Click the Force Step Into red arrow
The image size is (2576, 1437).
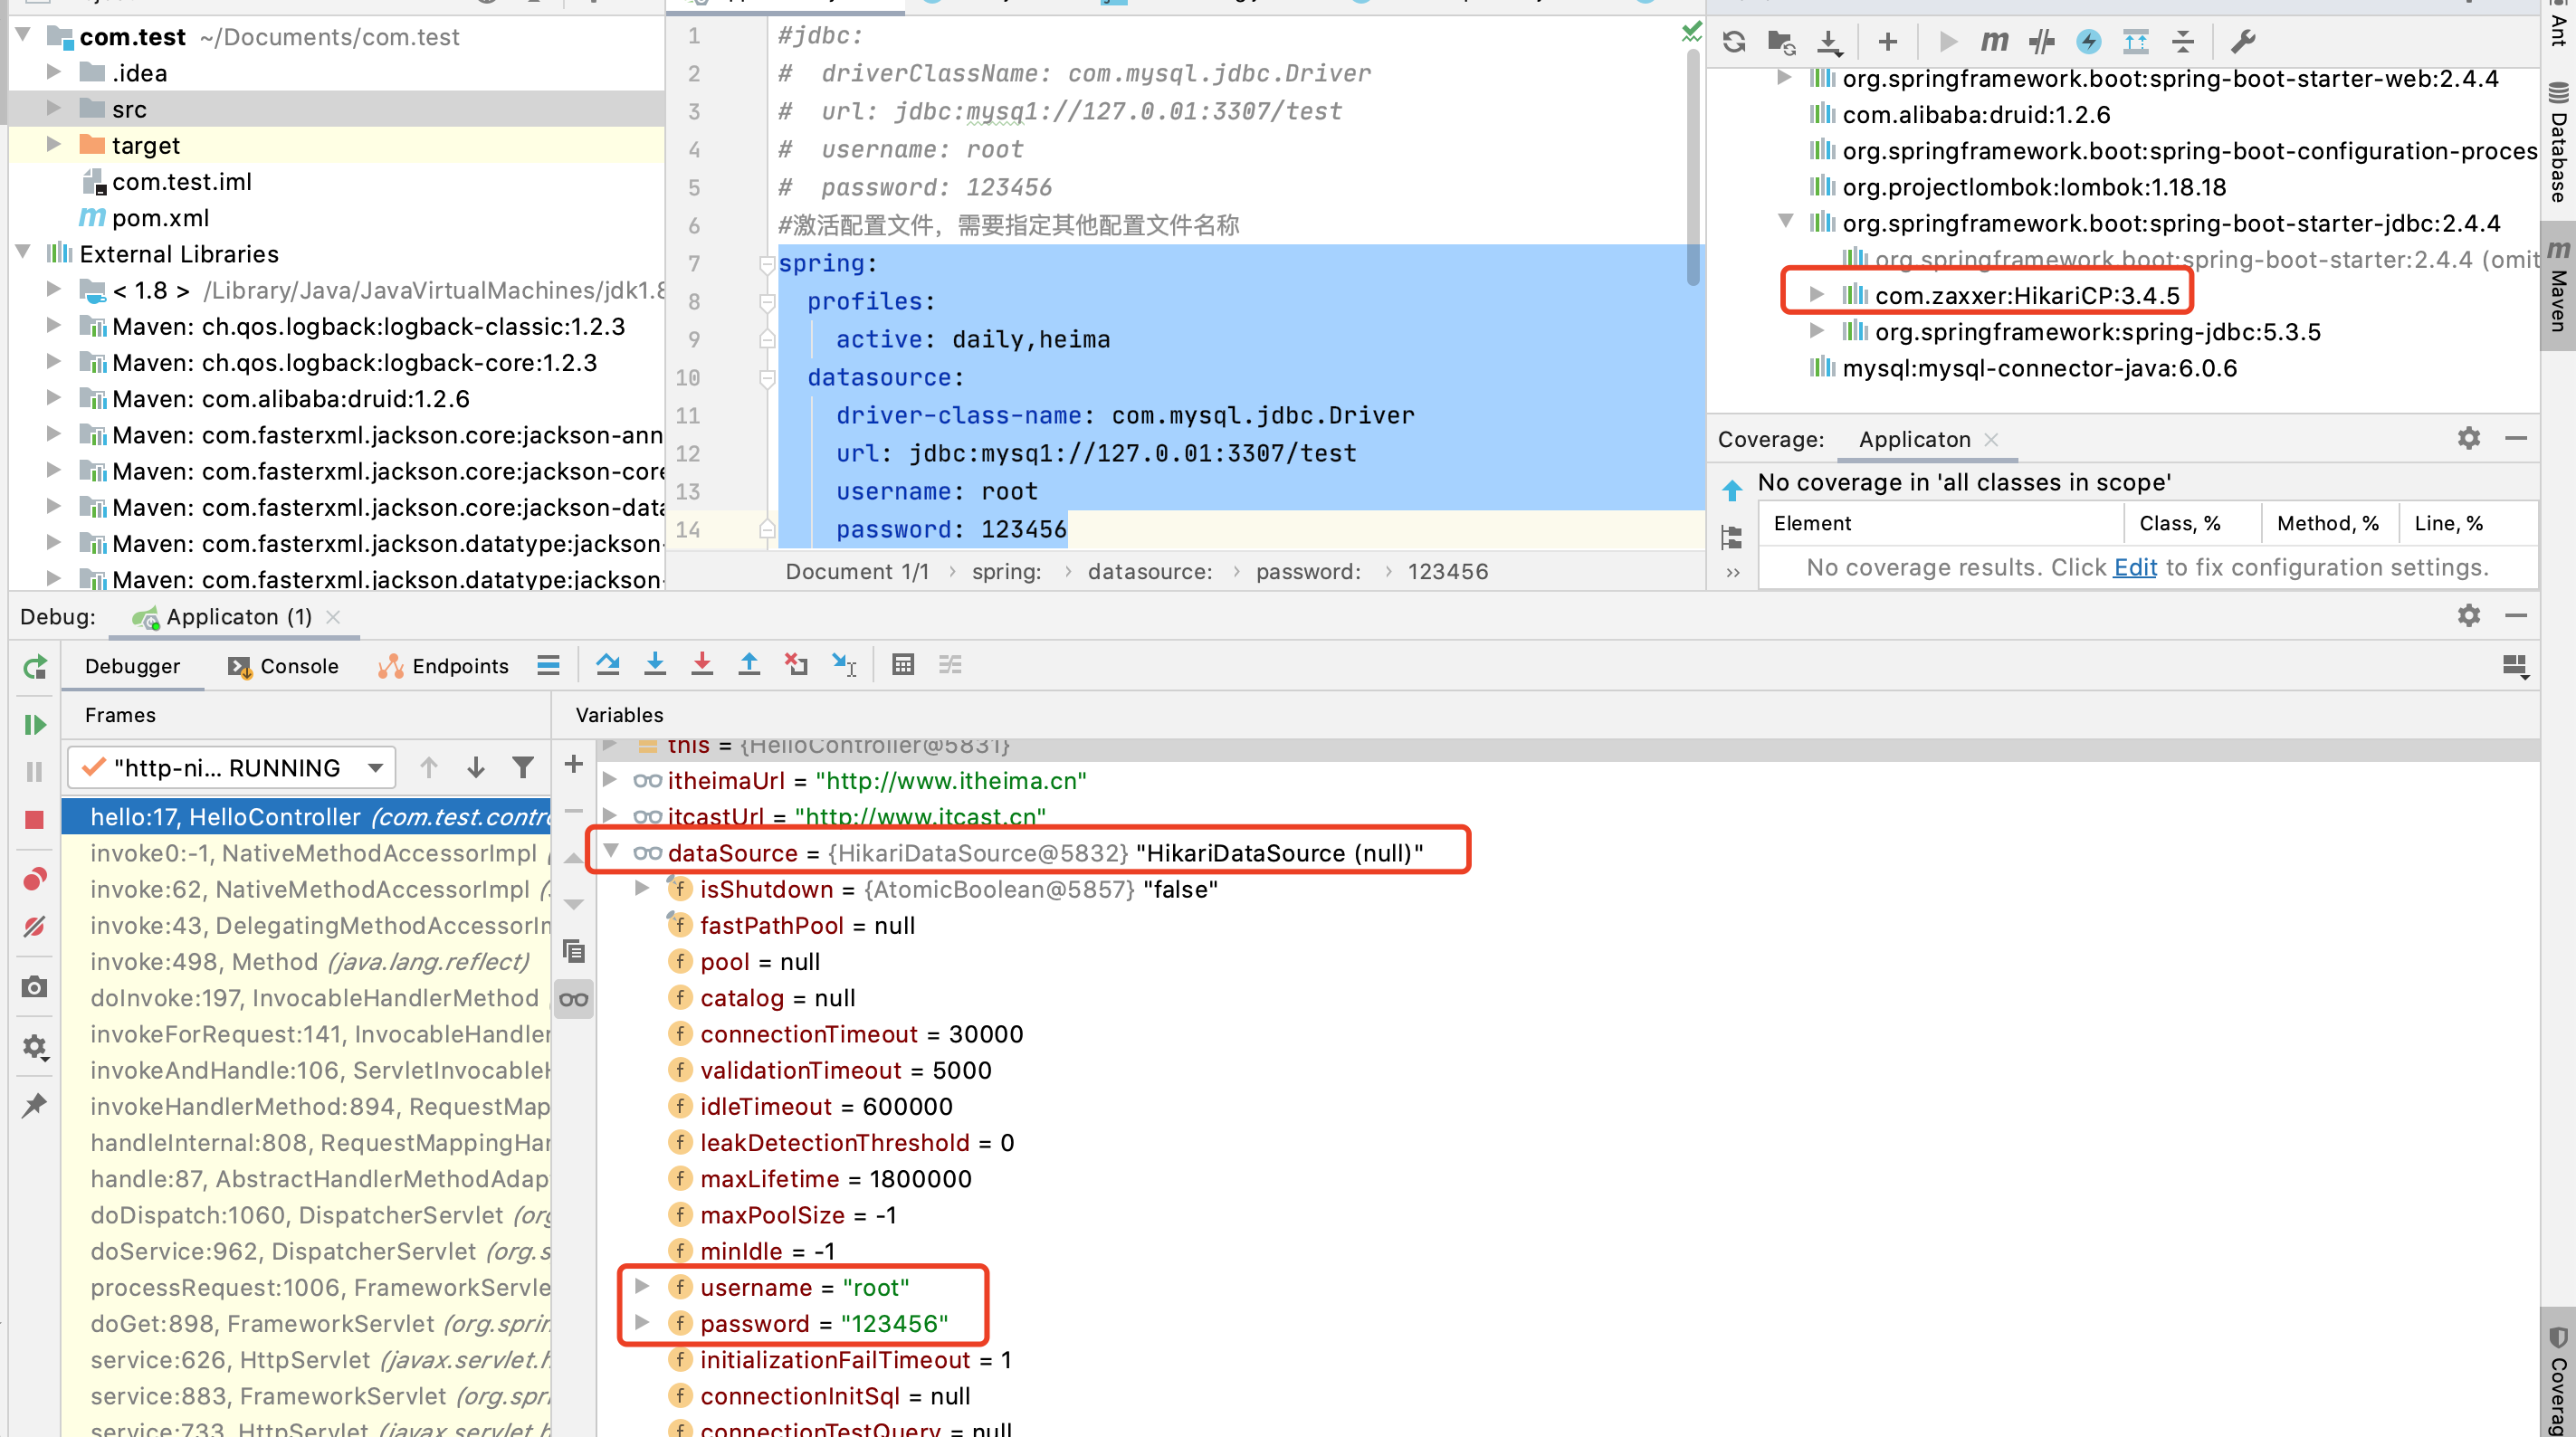click(x=702, y=664)
